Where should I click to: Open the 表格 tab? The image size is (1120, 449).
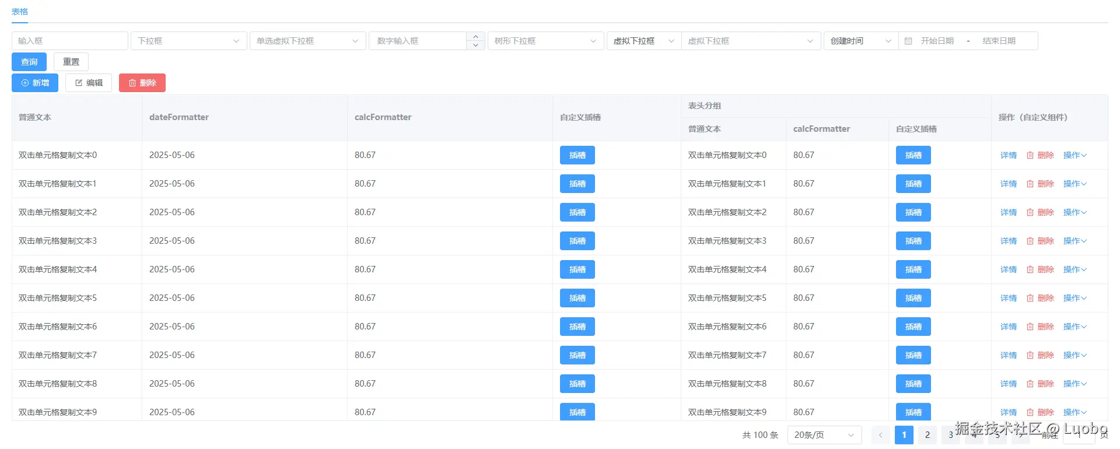[20, 12]
